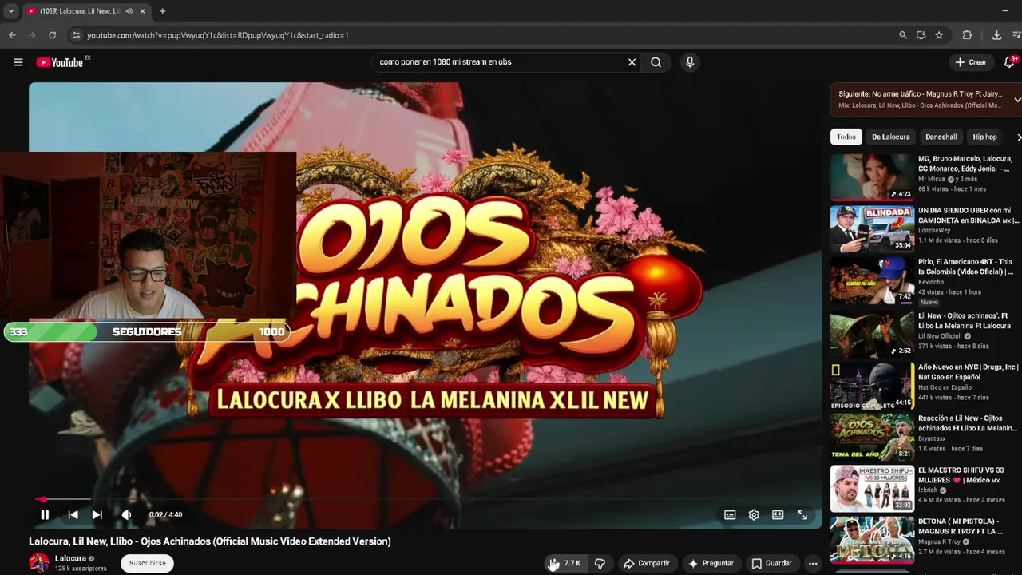Click channel name Nat Geo en Español
Image resolution: width=1022 pixels, height=575 pixels.
tap(945, 388)
